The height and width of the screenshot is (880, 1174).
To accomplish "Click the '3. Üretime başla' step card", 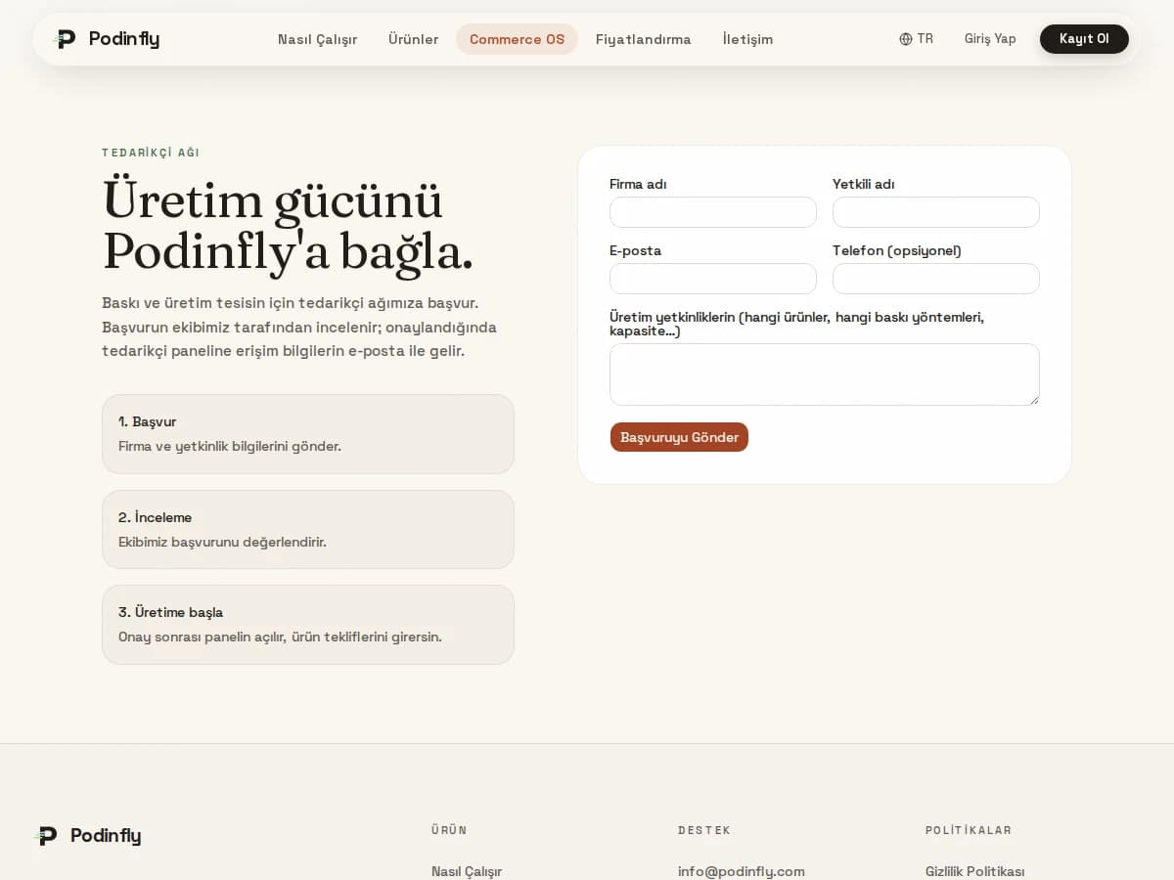I will 308,625.
